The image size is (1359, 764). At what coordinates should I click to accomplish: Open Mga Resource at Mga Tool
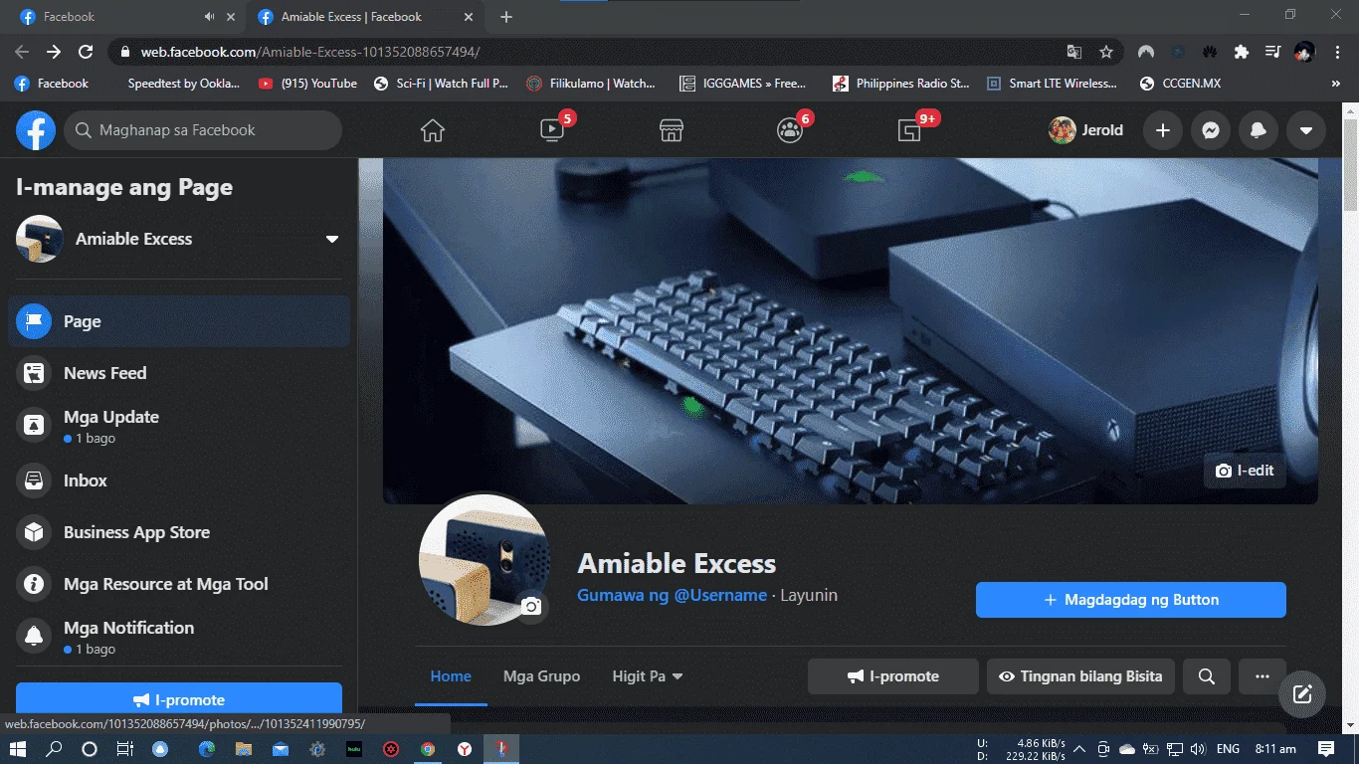click(x=179, y=584)
